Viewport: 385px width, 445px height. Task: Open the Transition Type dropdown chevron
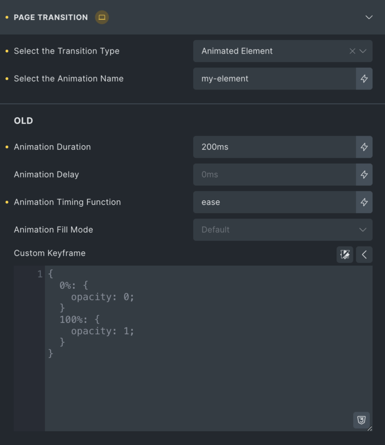[363, 51]
